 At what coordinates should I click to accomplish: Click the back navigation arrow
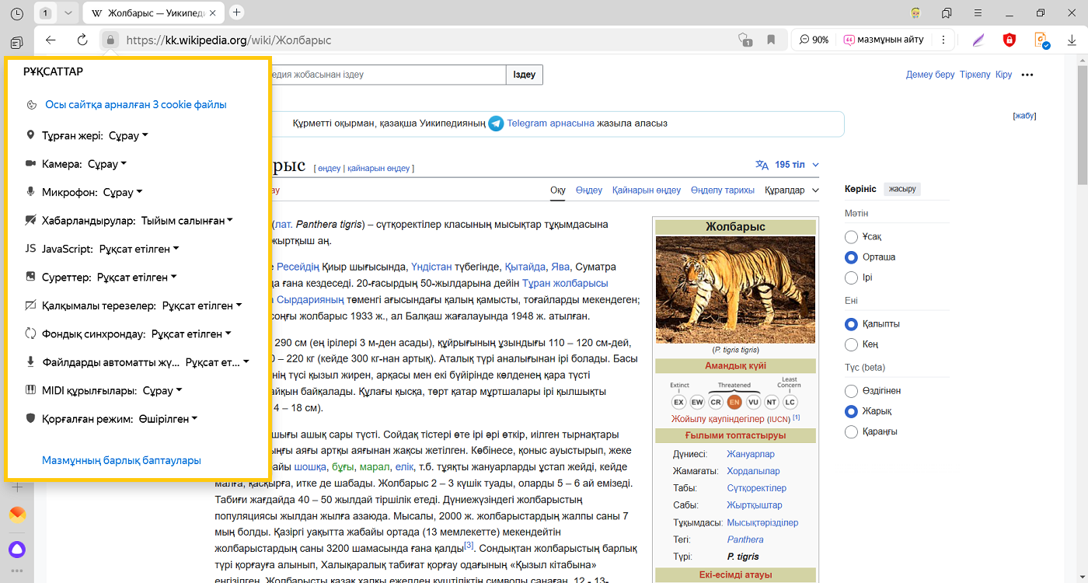[51, 40]
